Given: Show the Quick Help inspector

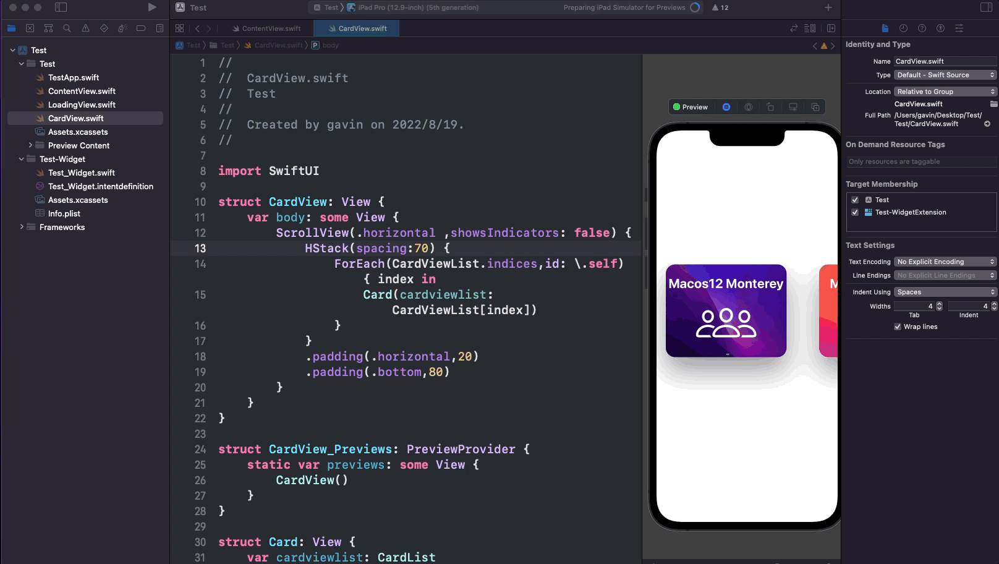Looking at the screenshot, I should click(x=922, y=28).
